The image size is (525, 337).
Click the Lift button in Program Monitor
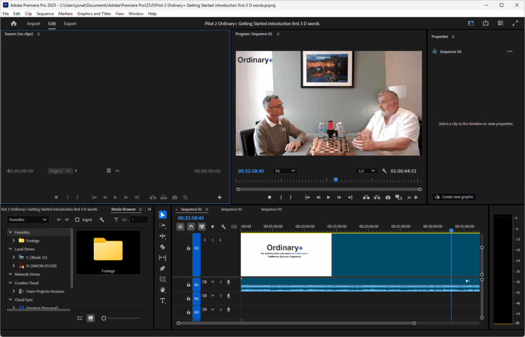(x=366, y=197)
